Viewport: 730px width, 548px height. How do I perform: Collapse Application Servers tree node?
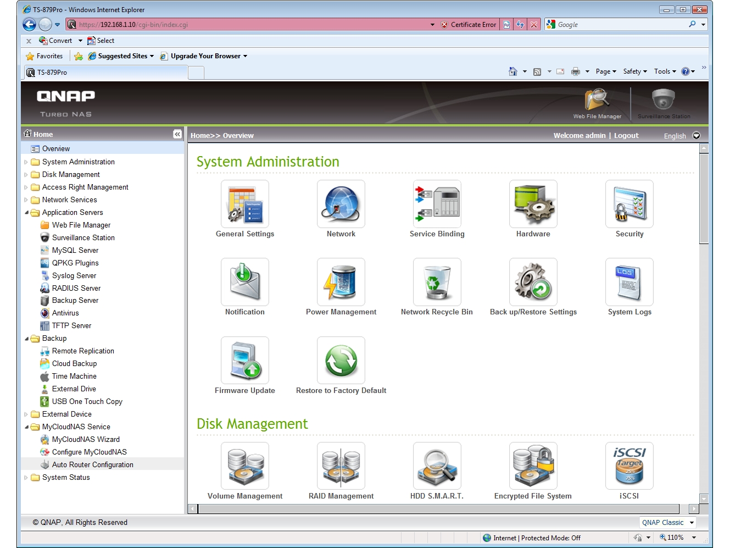26,213
